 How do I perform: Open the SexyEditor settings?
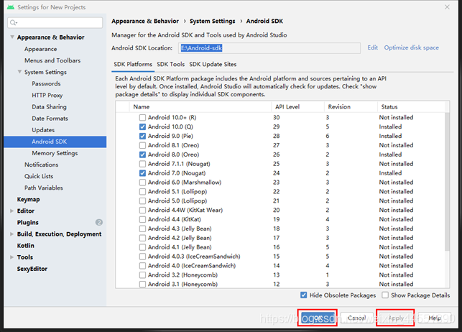click(32, 269)
